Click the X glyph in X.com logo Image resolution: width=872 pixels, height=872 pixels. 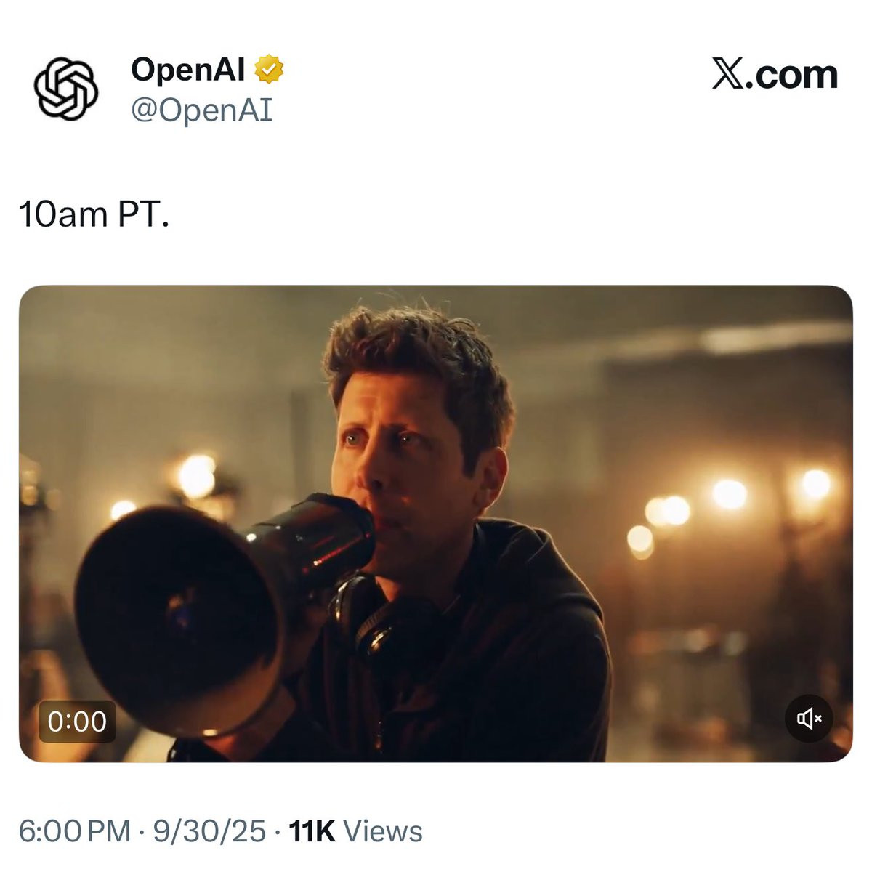click(727, 75)
